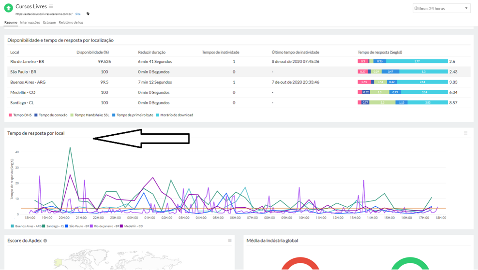Toggle the São Paulo - BR chart series

click(77, 226)
